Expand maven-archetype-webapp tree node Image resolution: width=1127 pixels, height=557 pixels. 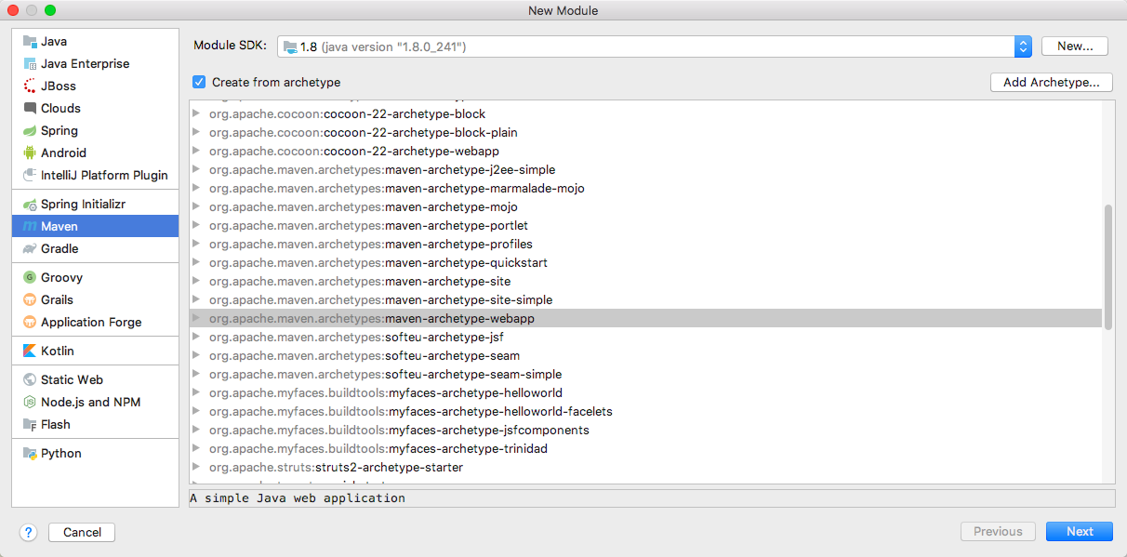[x=196, y=318]
